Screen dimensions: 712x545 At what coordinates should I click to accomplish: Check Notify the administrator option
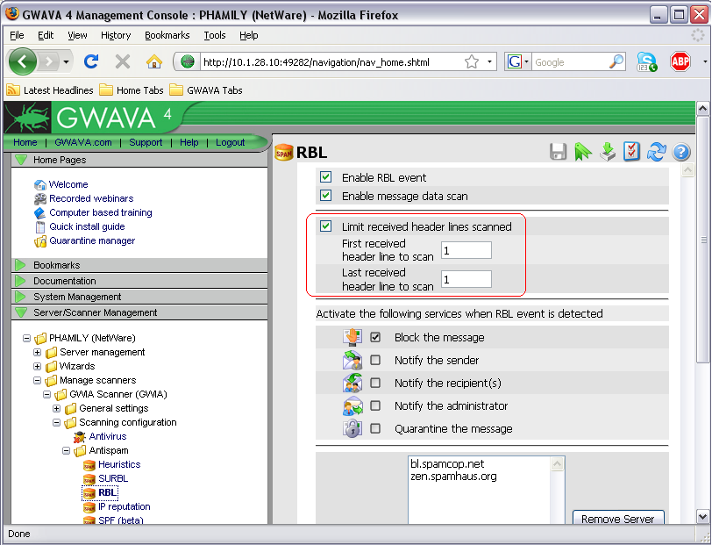click(375, 405)
